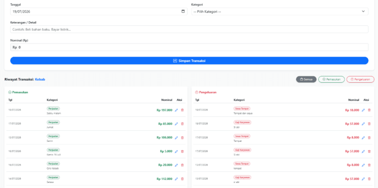Delete the Rp 112.000 Selasa income entry
Screen dimensions: 378x188
click(182, 179)
